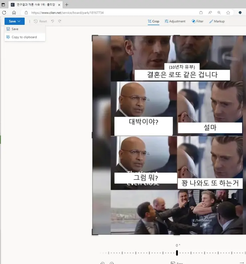View site information lock icon

click(26, 13)
